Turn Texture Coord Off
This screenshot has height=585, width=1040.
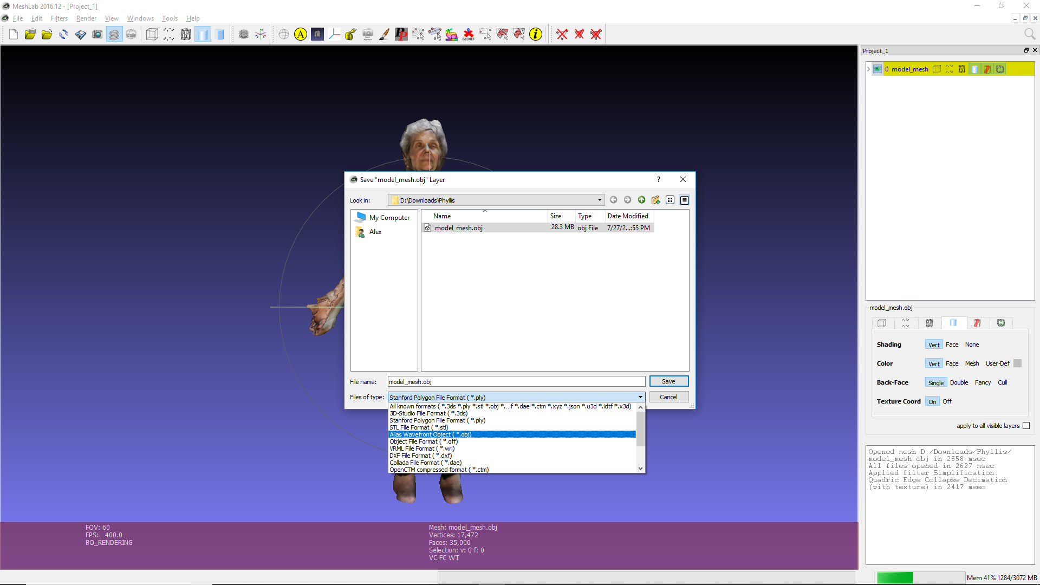click(x=947, y=401)
